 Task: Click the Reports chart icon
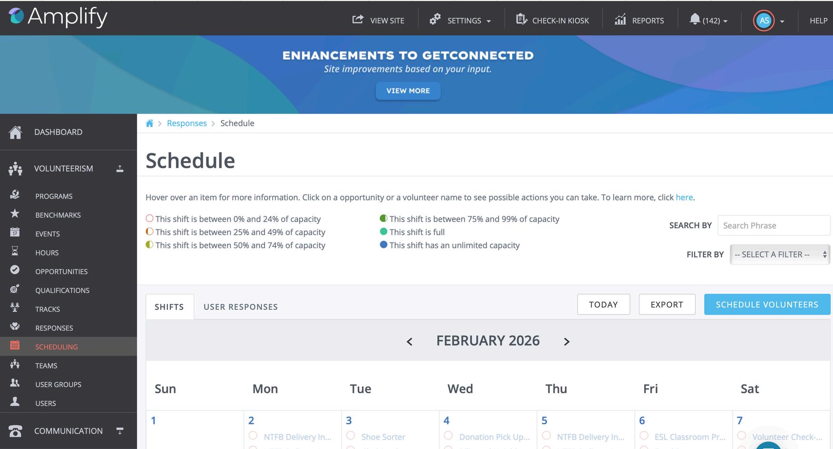coord(620,19)
